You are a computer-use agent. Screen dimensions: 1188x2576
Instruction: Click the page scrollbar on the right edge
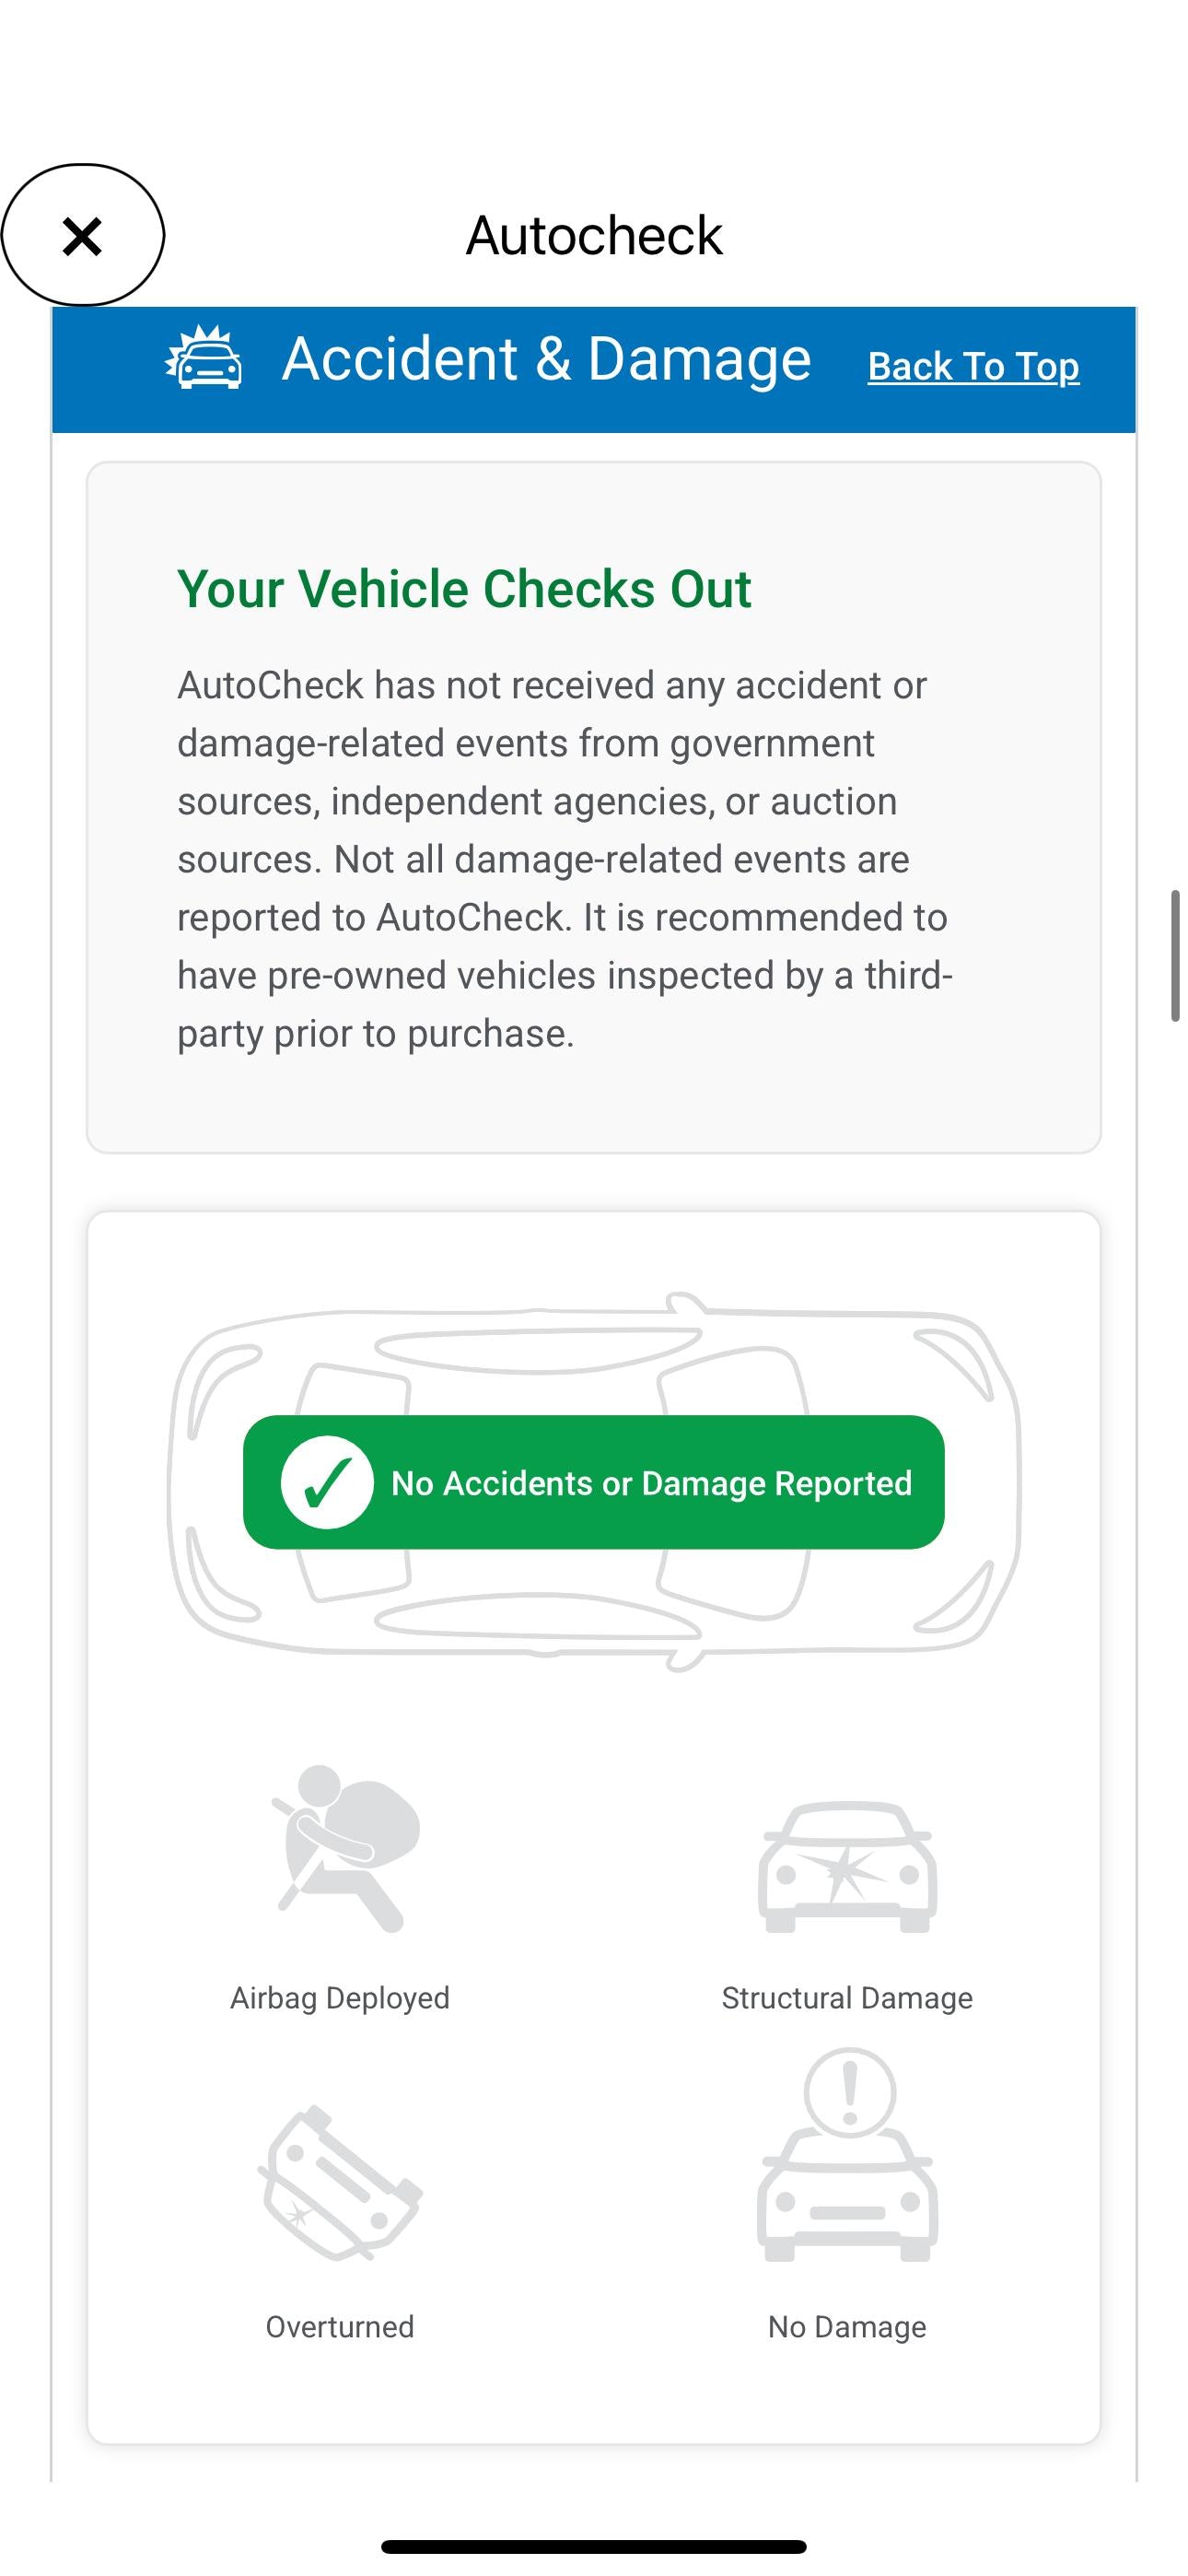pos(1176,955)
